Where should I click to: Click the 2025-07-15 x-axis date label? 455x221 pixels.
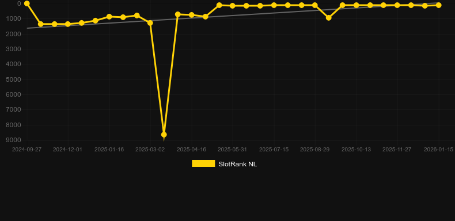tap(274, 150)
